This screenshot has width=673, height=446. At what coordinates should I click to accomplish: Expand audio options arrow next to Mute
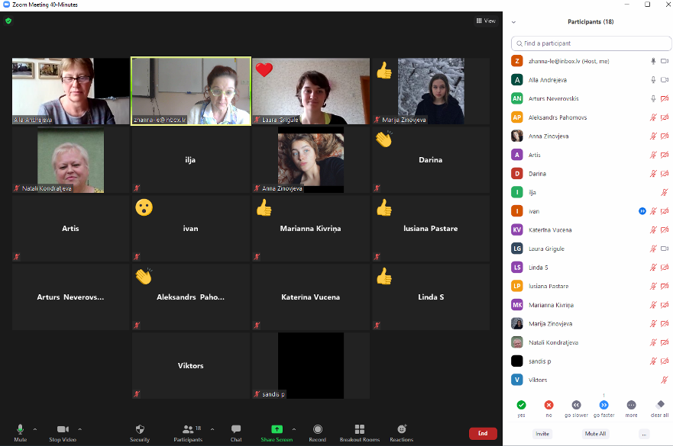35,429
